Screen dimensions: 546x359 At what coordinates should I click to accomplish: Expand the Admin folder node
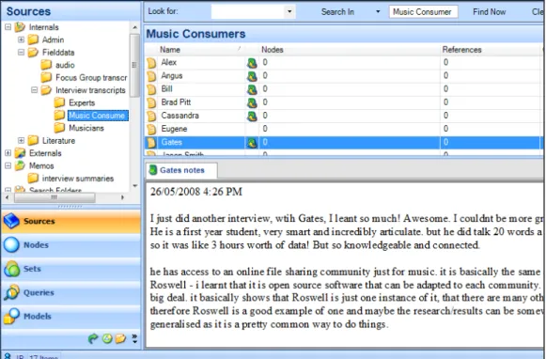22,39
